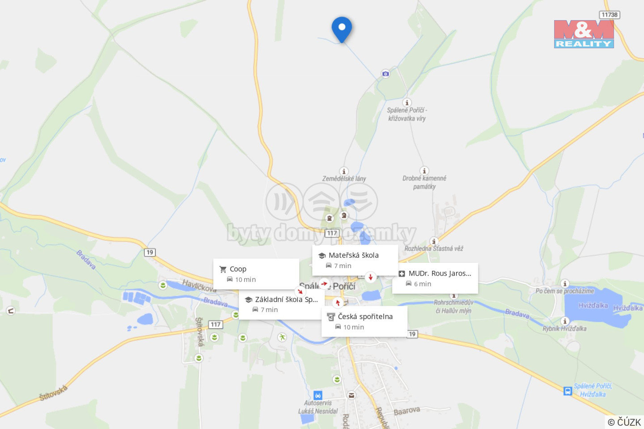Click the Spálené Poříčí, Hvížďalka bus stop icon
Screen dimensions: 644x429
click(x=568, y=391)
